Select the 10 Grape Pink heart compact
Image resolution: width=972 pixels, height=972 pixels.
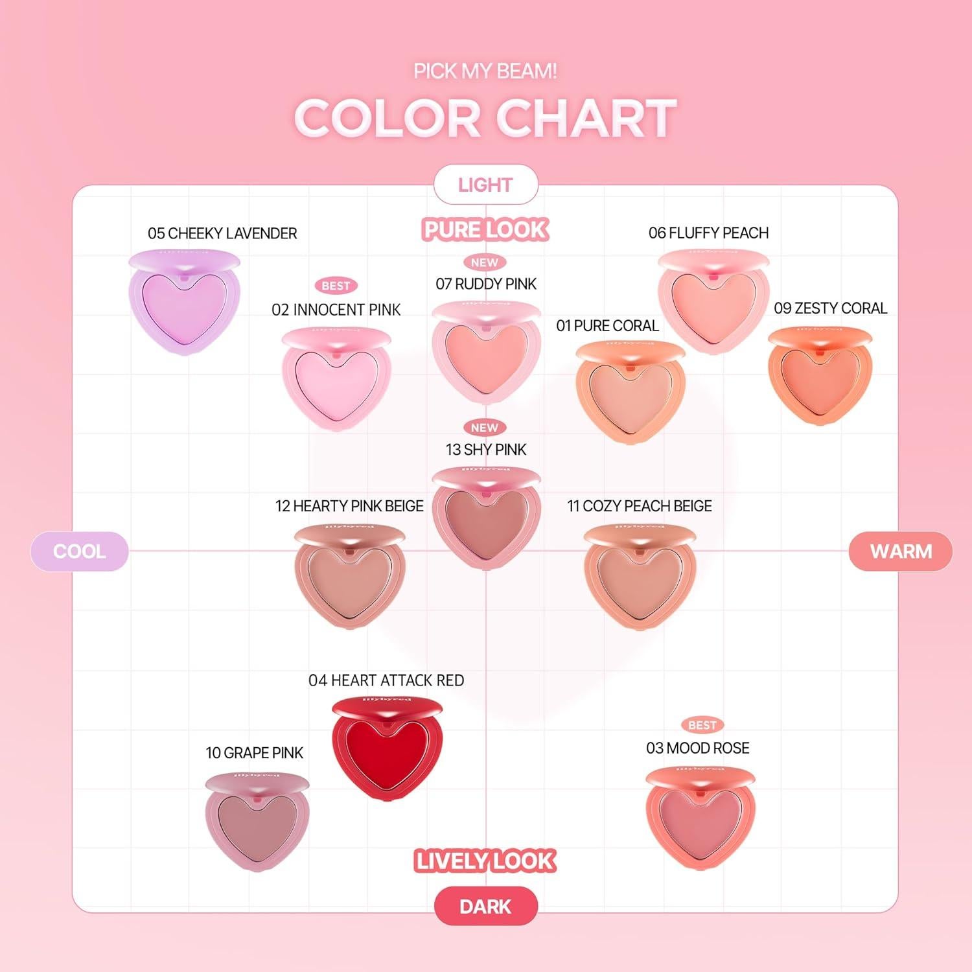tap(257, 821)
